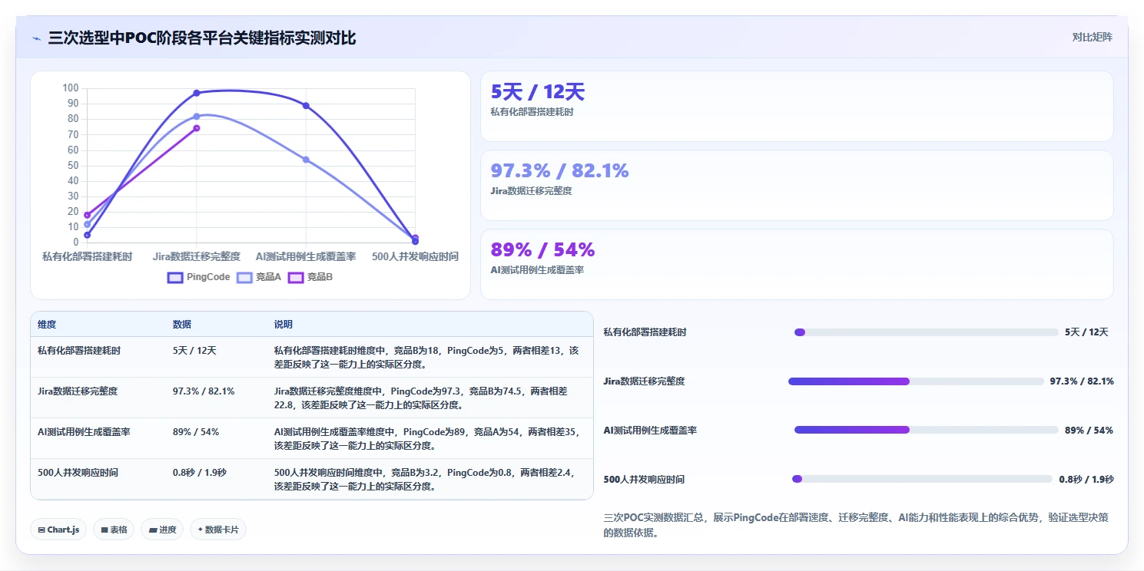Click the 竞品B legend color box
The height and width of the screenshot is (571, 1144).
(x=296, y=277)
